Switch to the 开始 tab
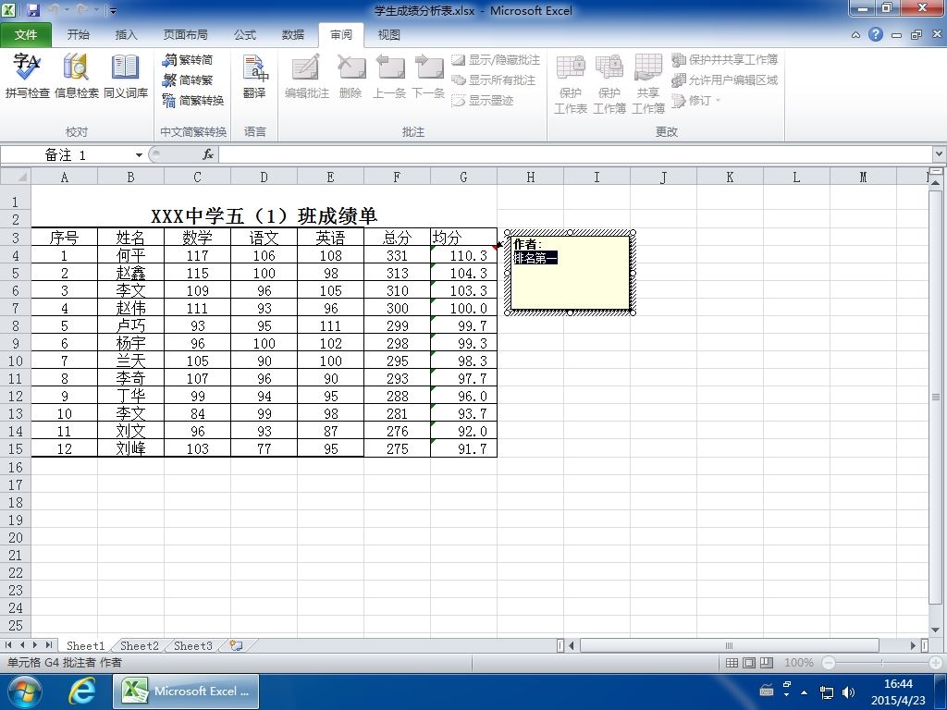947x710 pixels. click(78, 35)
